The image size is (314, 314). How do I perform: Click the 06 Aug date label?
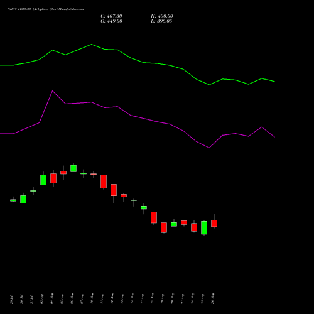coord(72,299)
